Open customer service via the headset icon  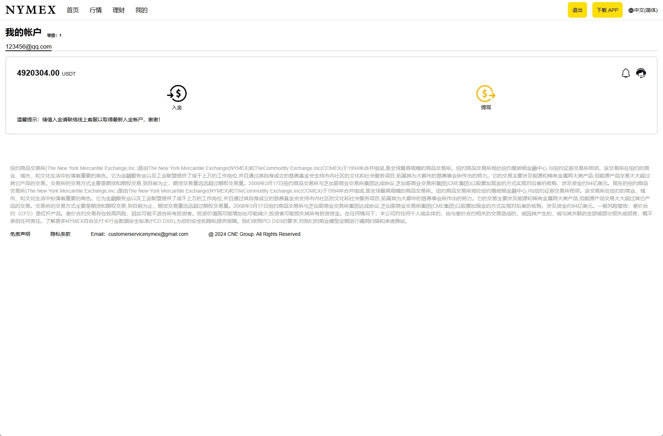[641, 73]
